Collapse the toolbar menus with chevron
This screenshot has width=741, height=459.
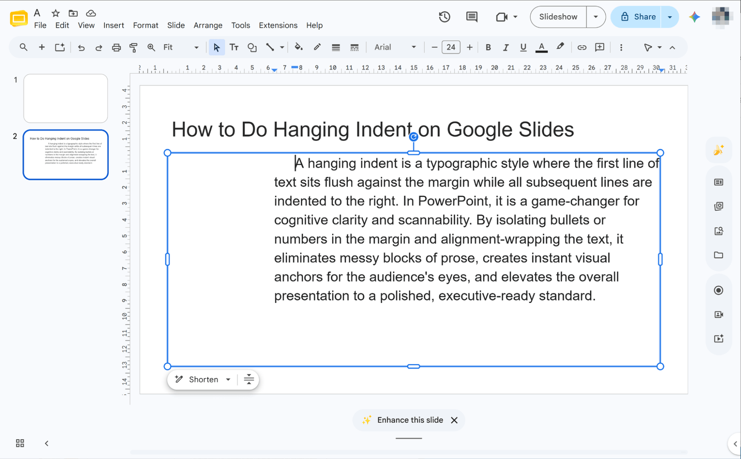pos(672,47)
